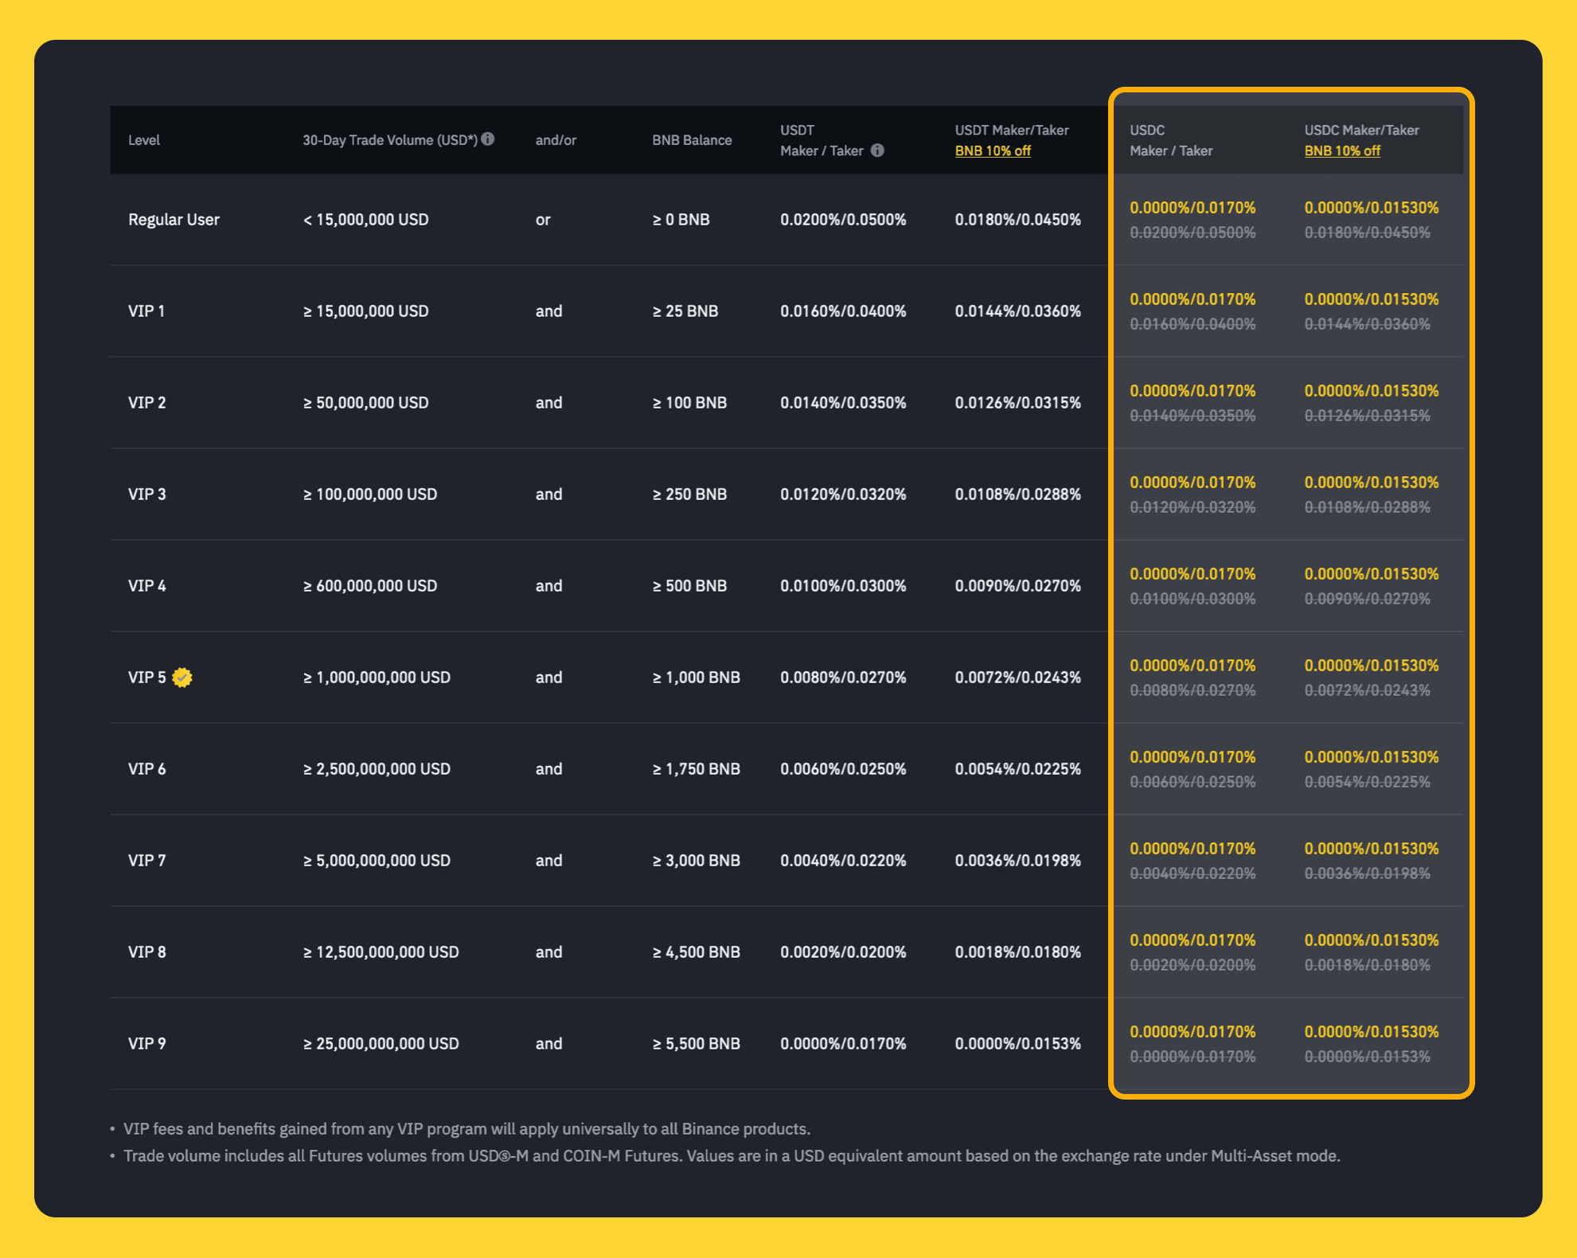
Task: Click VIP 7 level label
Action: point(146,861)
